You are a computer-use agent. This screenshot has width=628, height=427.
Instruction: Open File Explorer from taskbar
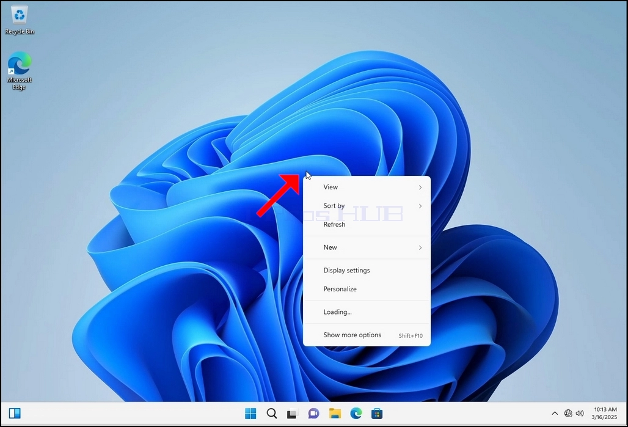335,414
